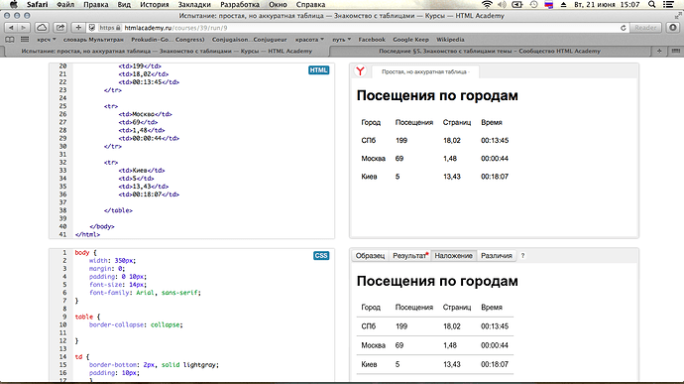Click the Киев cell in lower result table
The width and height of the screenshot is (684, 384).
point(369,364)
